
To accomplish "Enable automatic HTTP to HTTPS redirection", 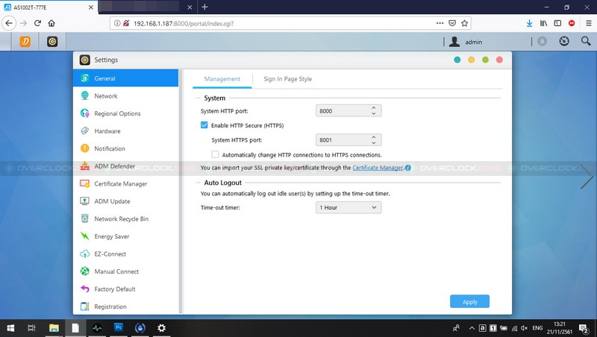I will tap(215, 154).
